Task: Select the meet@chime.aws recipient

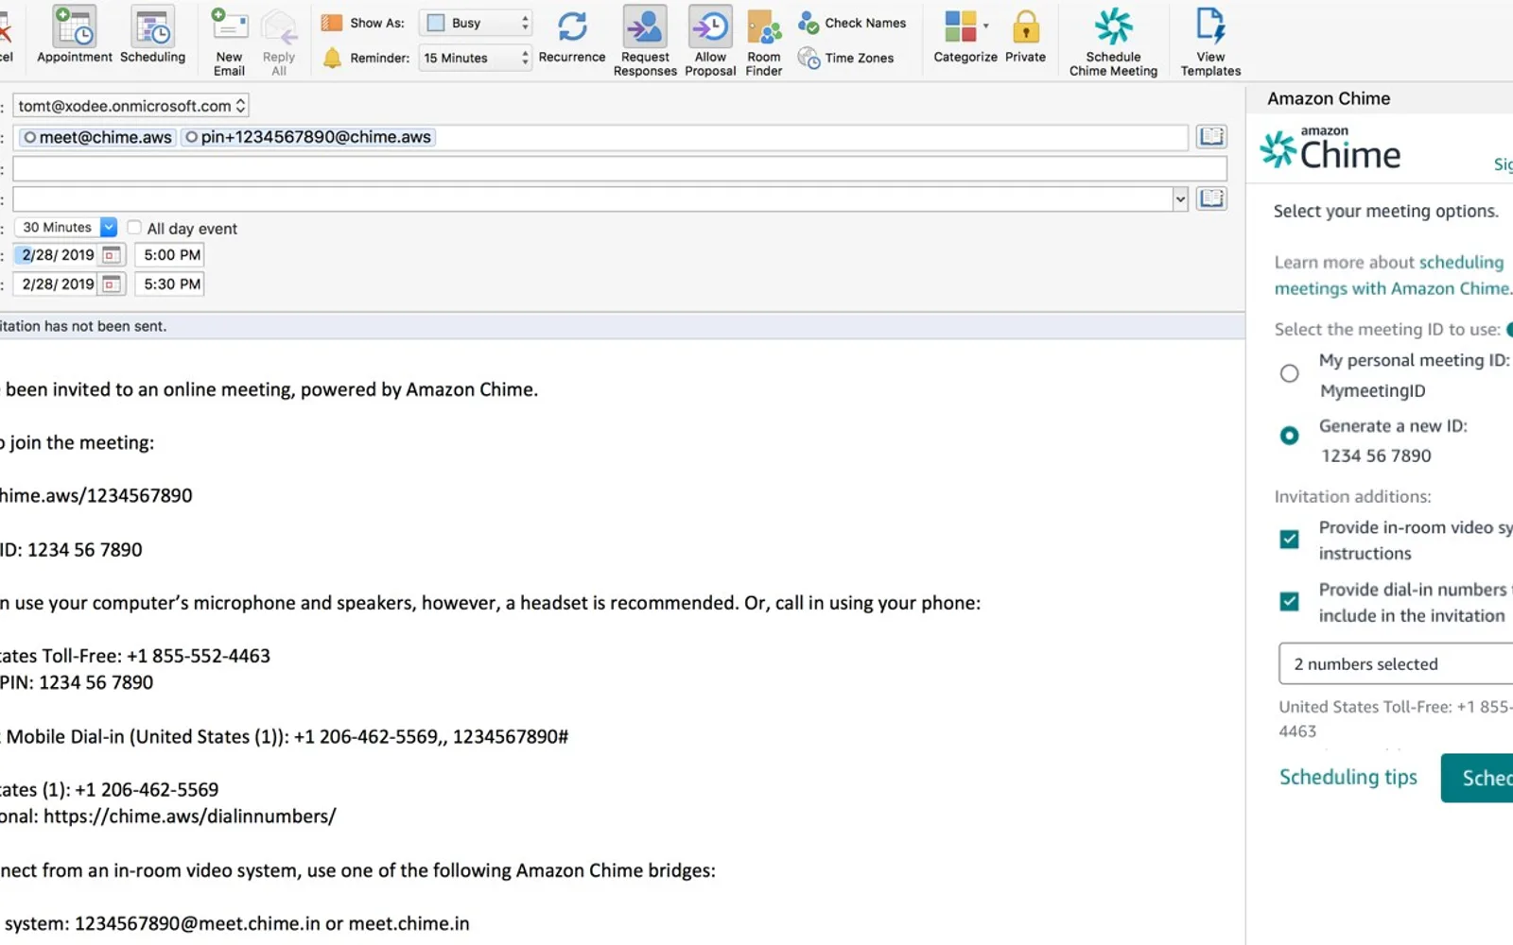Action: click(97, 137)
